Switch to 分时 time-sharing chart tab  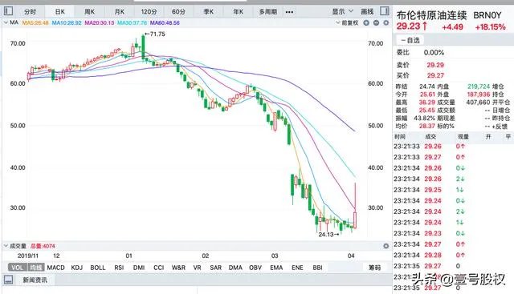30,12
